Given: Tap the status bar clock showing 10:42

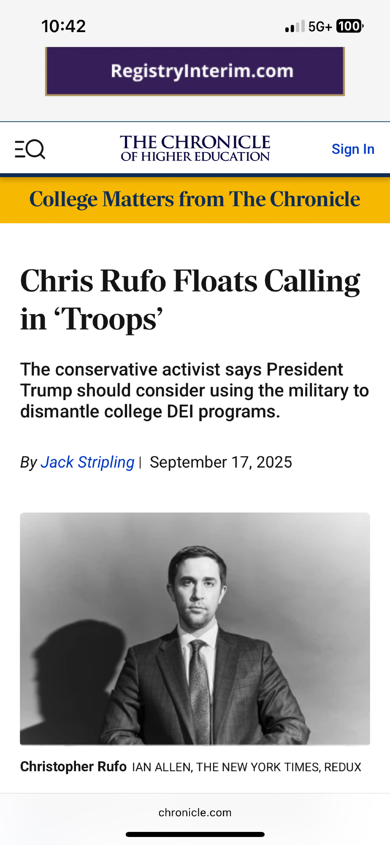Looking at the screenshot, I should (64, 26).
